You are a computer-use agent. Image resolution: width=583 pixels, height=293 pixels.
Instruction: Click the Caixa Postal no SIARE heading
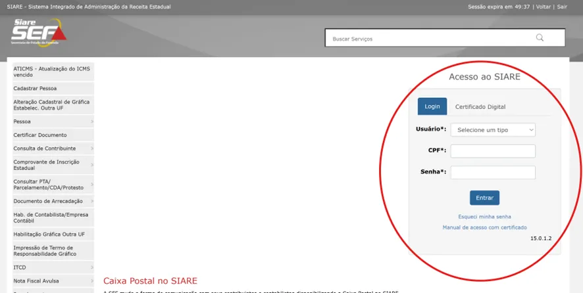coord(150,281)
